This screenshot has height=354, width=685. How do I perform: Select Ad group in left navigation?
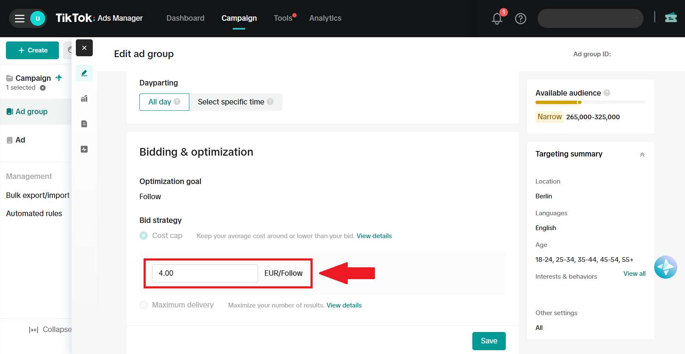pyautogui.click(x=36, y=112)
